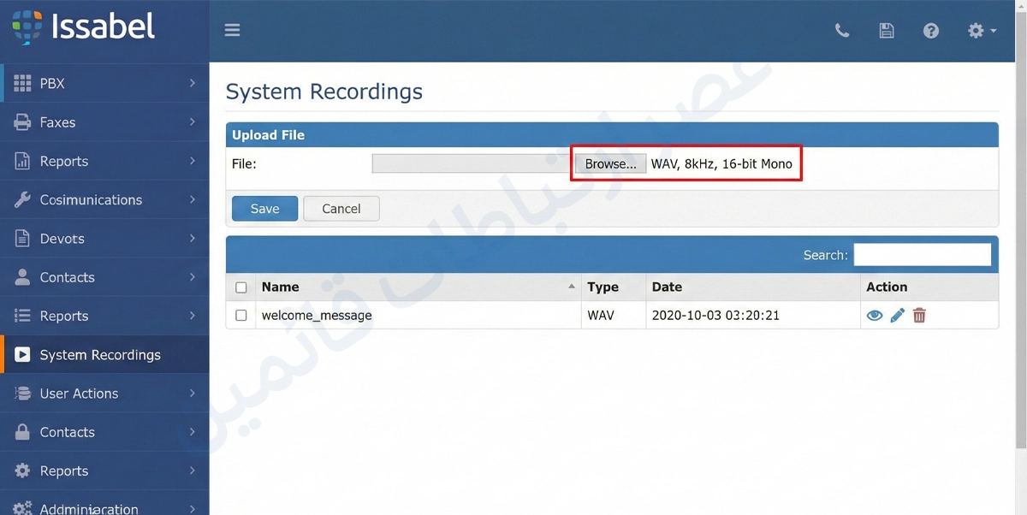The height and width of the screenshot is (515, 1027).
Task: Edit welcome_message using the pencil icon
Action: (897, 315)
